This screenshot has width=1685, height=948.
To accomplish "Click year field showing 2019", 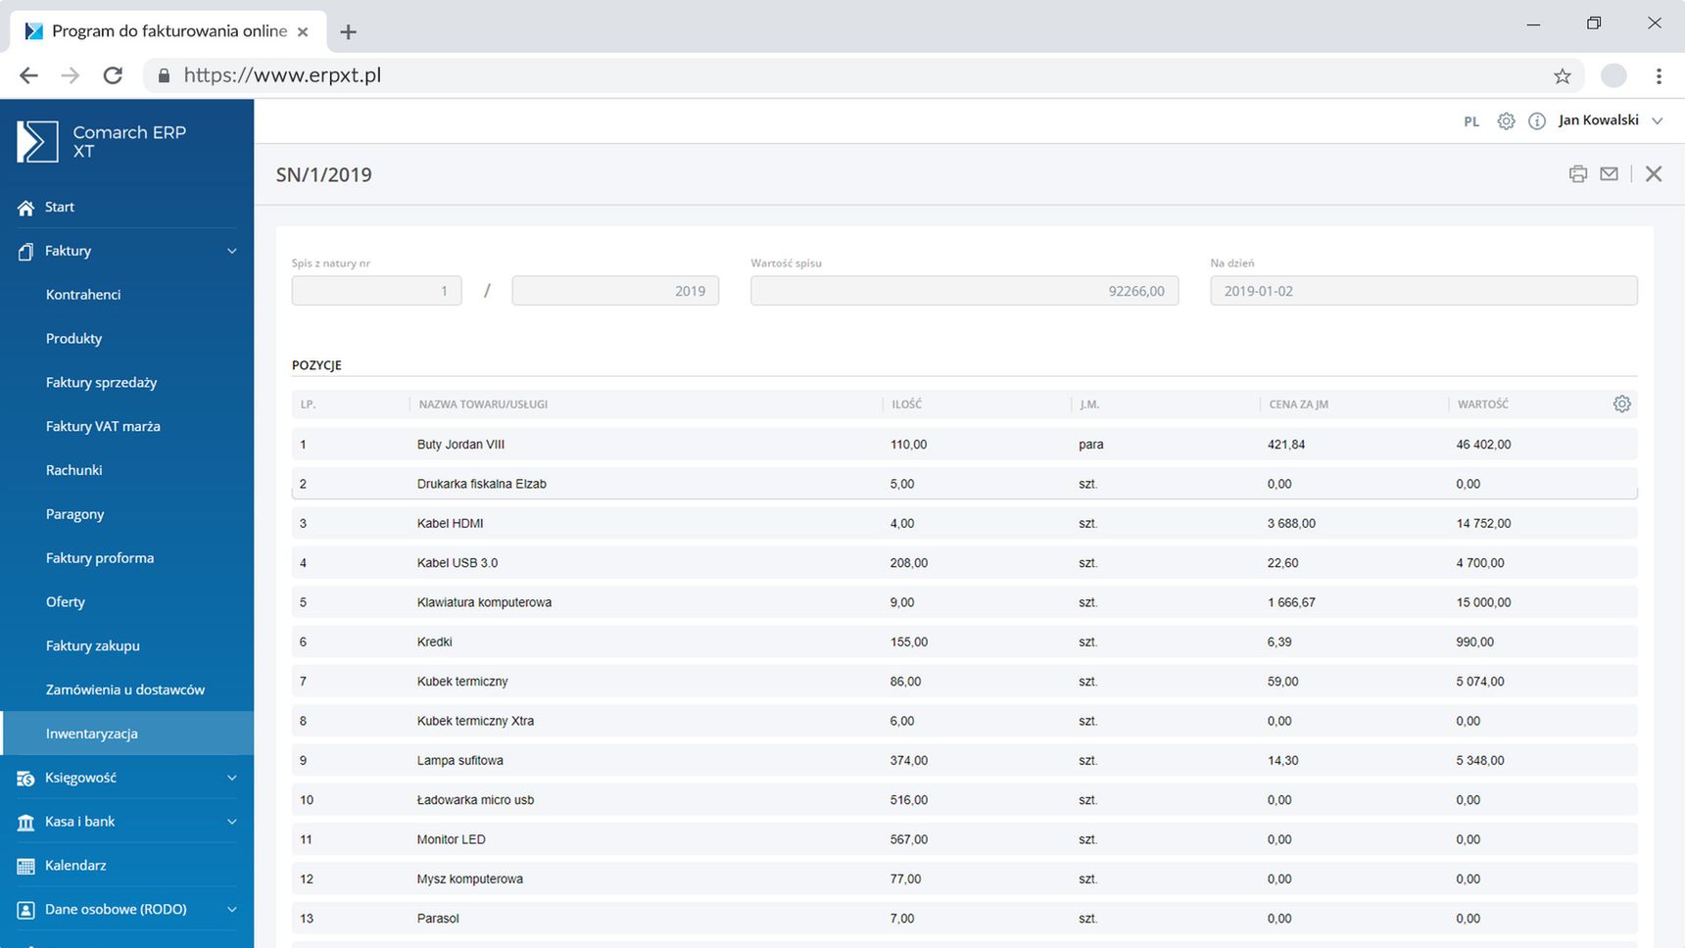I will point(615,291).
